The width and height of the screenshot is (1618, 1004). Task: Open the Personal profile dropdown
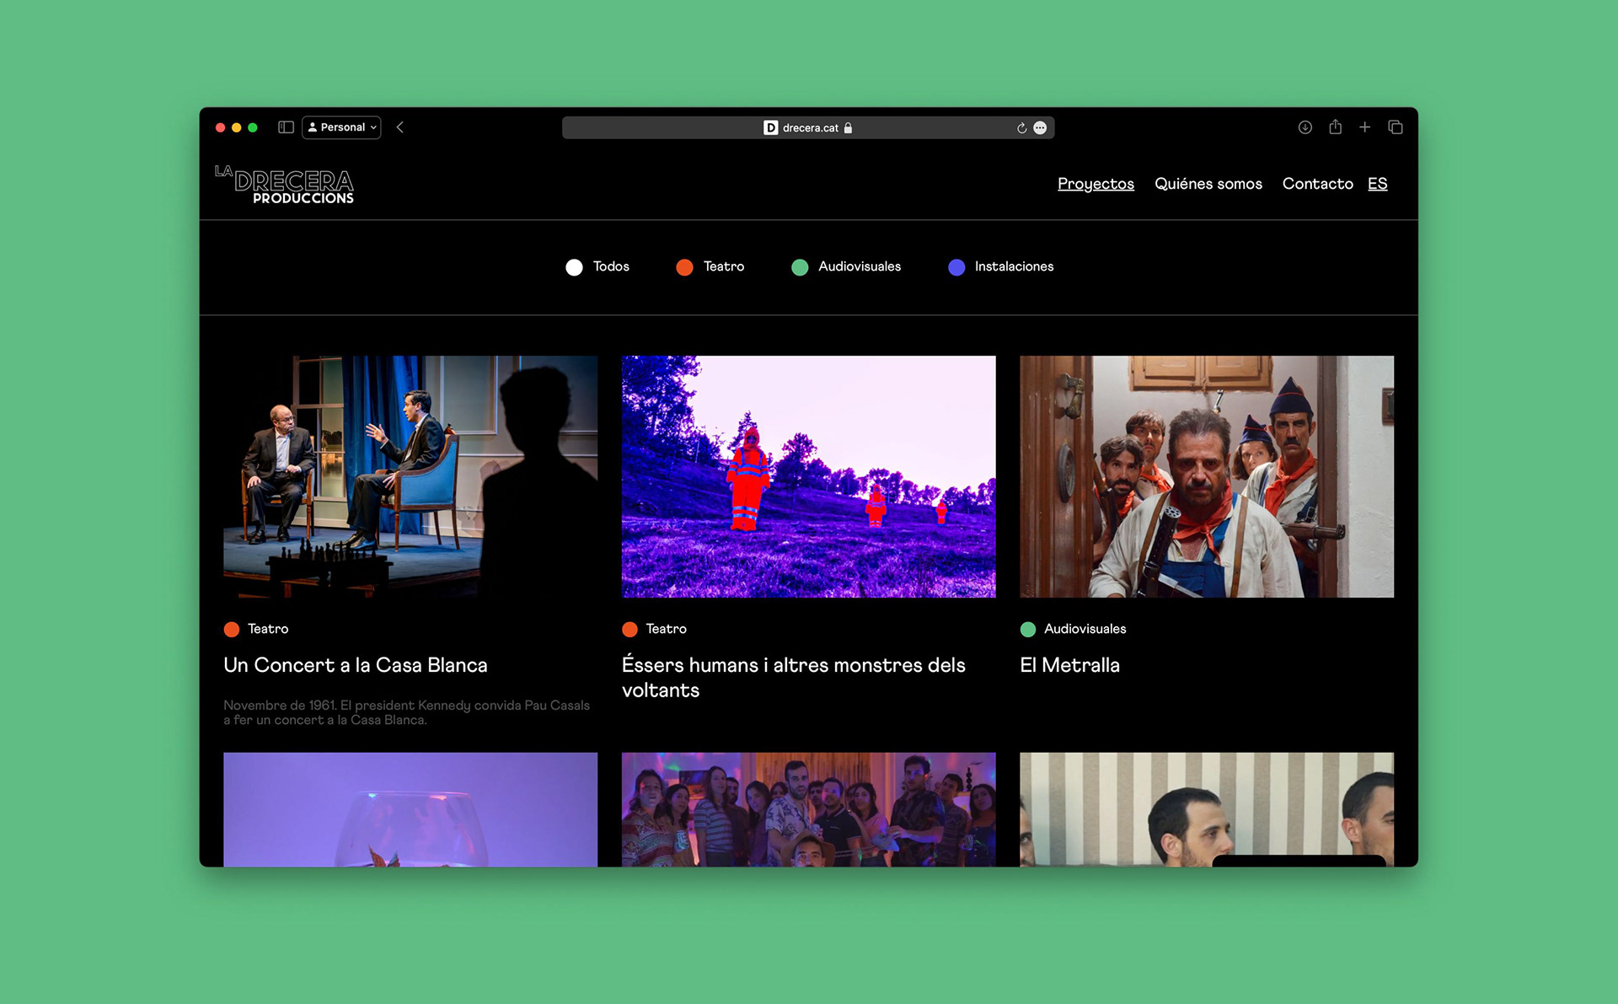341,127
